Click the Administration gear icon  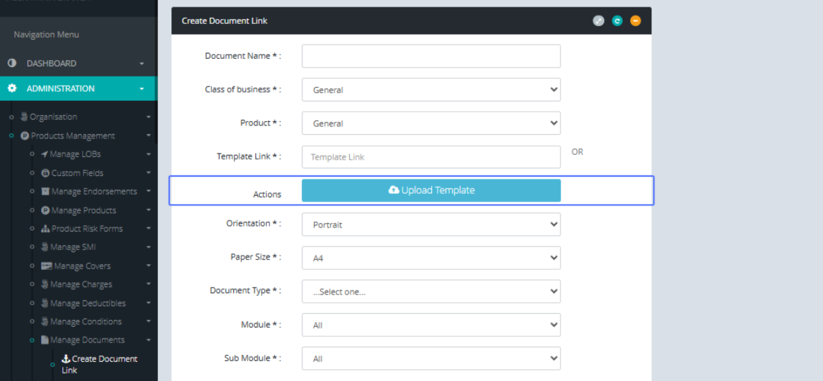pyautogui.click(x=12, y=88)
